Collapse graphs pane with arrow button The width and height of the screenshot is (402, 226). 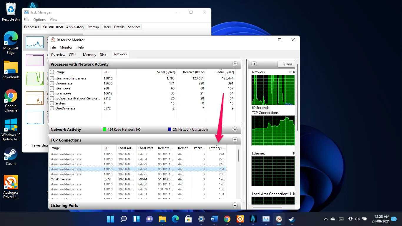point(254,64)
